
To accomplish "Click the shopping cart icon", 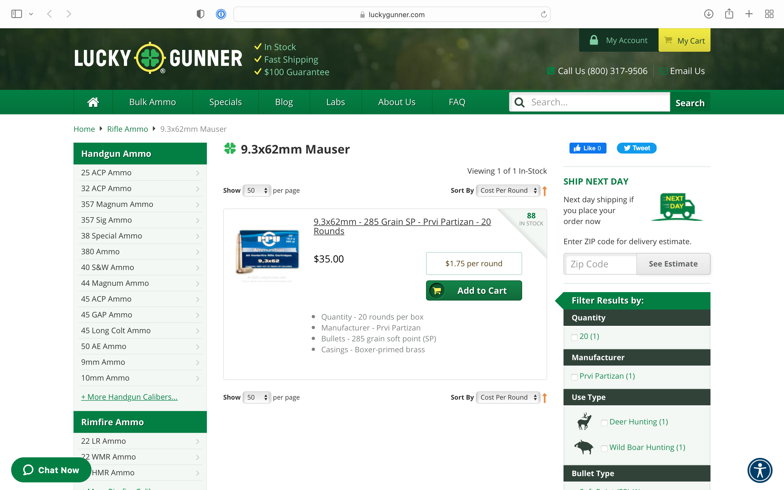I will point(668,40).
